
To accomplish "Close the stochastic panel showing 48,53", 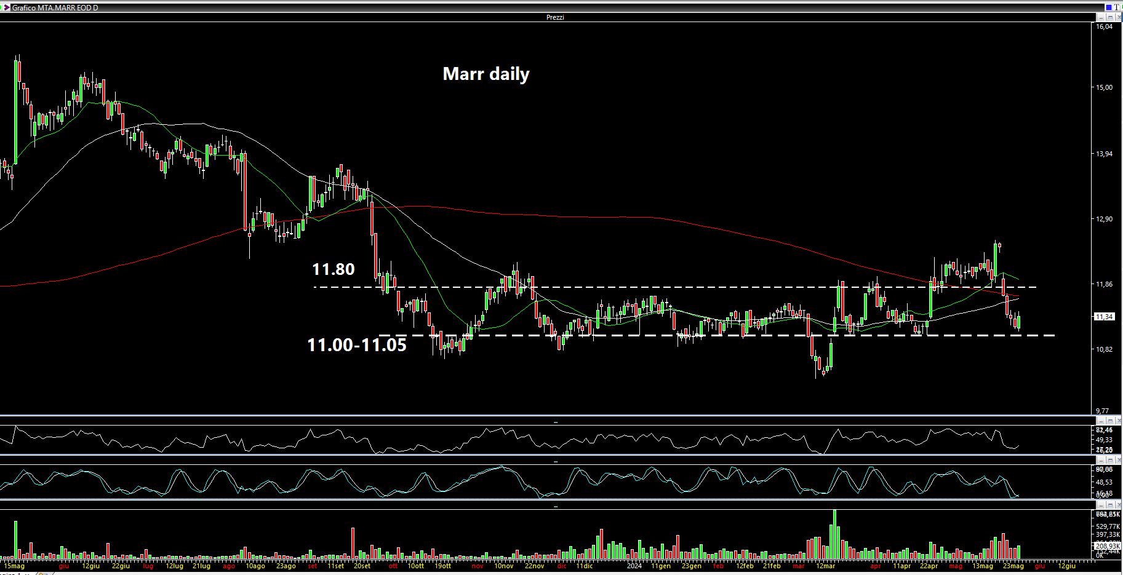I will pos(1119,460).
